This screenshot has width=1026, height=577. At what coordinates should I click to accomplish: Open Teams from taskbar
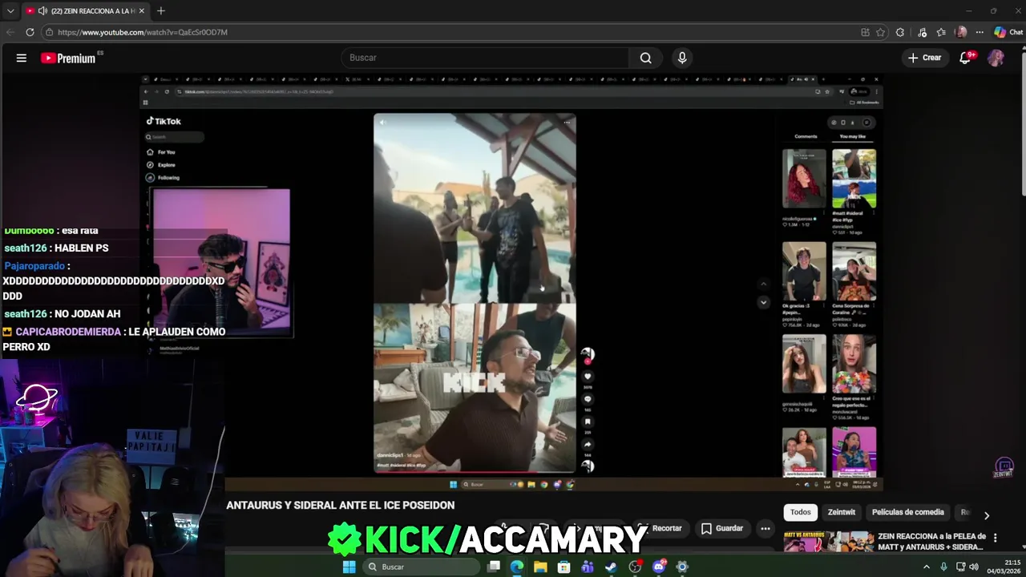588,567
